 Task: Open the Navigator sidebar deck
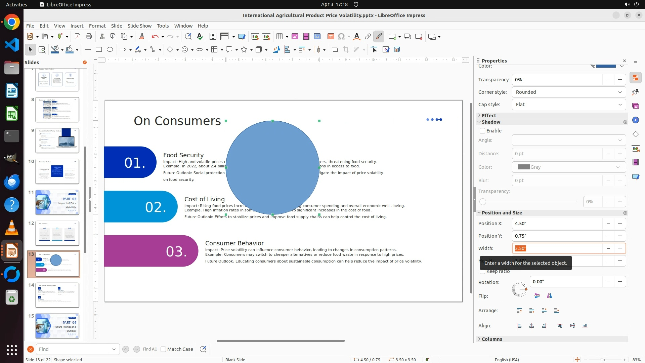click(635, 120)
